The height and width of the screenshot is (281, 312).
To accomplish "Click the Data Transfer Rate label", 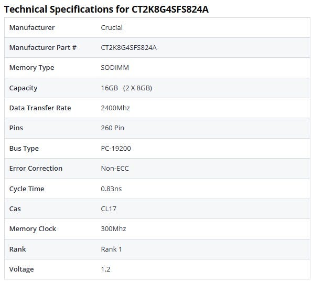I will [40, 108].
